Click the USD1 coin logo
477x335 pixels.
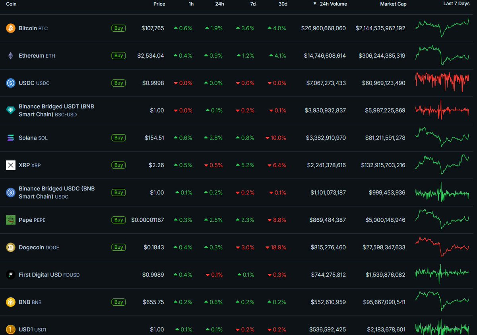(11, 329)
